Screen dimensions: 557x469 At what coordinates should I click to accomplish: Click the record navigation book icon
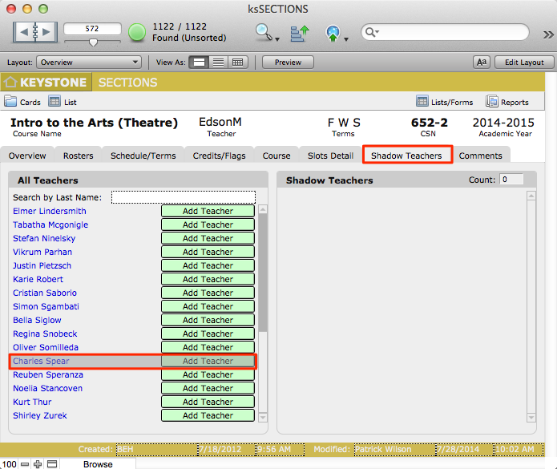[34, 33]
